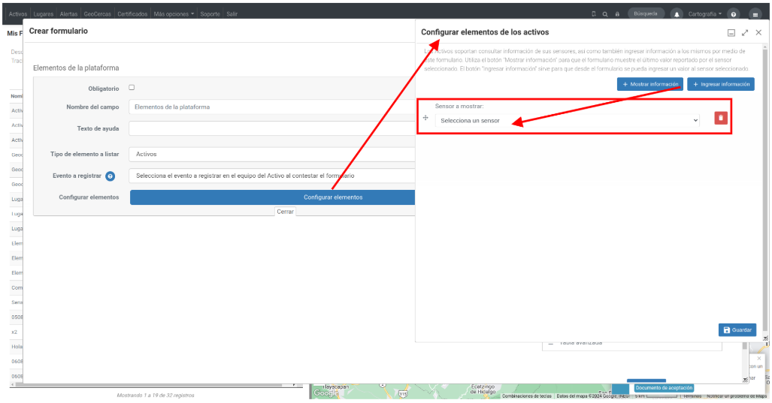The height and width of the screenshot is (403, 772).
Task: Click the Google logo on the map
Action: (x=325, y=393)
